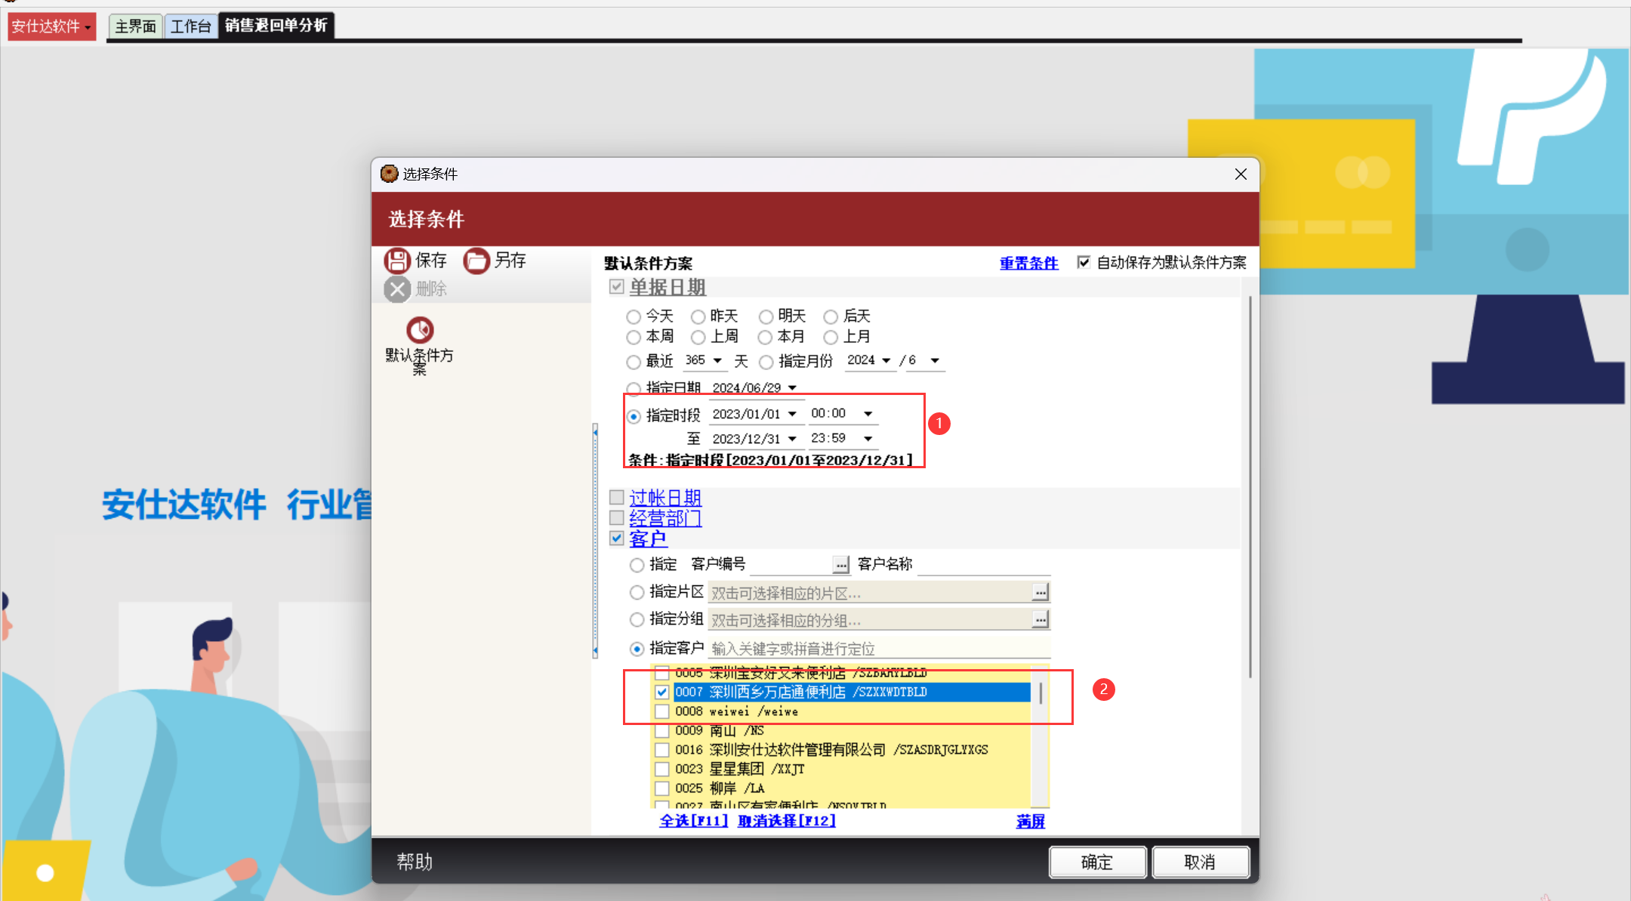Open the 指定片区 ellipsis browse button
The width and height of the screenshot is (1631, 901).
click(1041, 593)
